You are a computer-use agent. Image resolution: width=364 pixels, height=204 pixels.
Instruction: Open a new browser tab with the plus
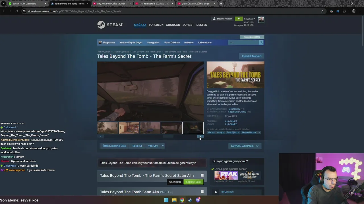tap(221, 4)
